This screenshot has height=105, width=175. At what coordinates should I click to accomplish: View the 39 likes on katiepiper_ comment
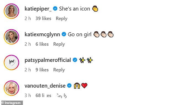tap(43, 19)
